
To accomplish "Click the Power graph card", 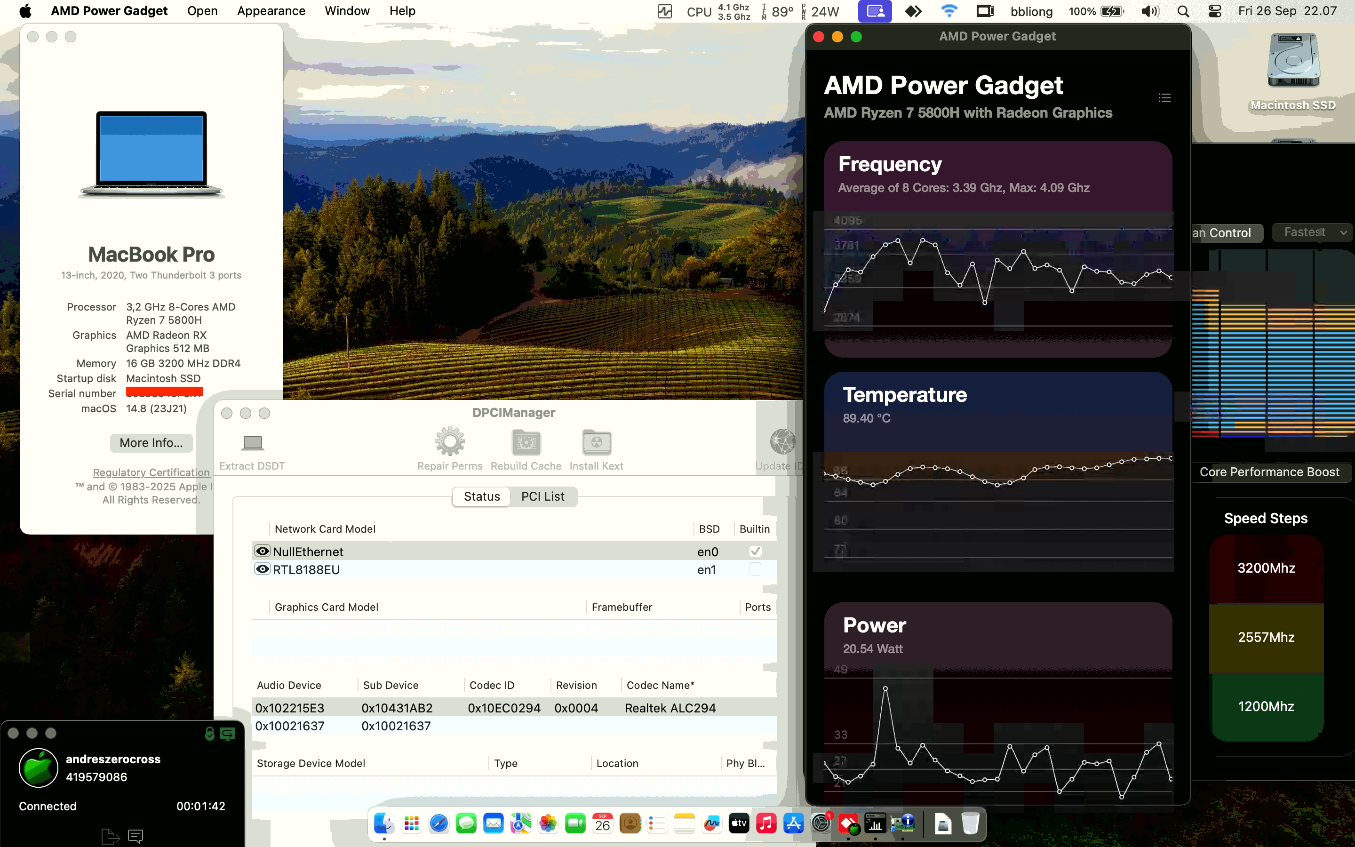I will click(998, 703).
